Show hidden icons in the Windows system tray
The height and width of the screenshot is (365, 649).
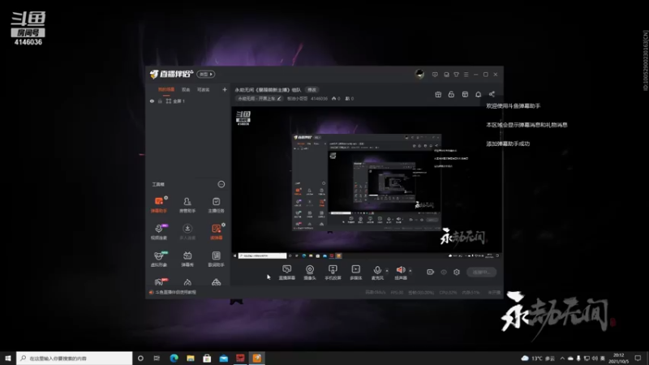tap(562, 358)
